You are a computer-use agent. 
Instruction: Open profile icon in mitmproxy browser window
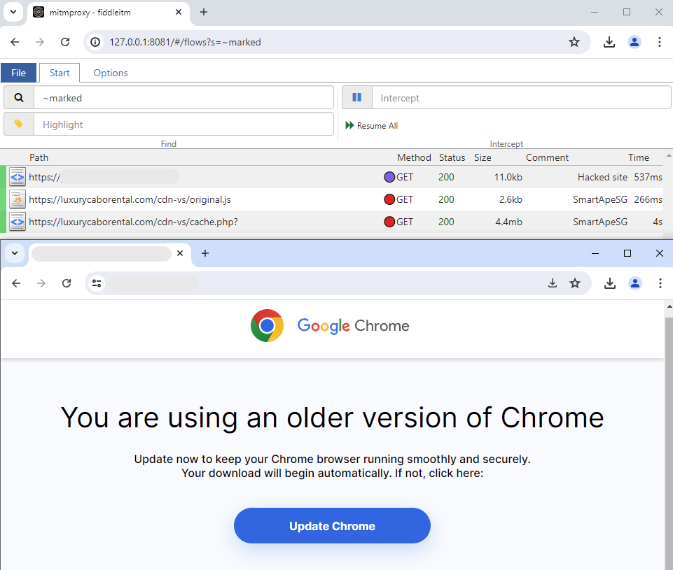point(634,42)
